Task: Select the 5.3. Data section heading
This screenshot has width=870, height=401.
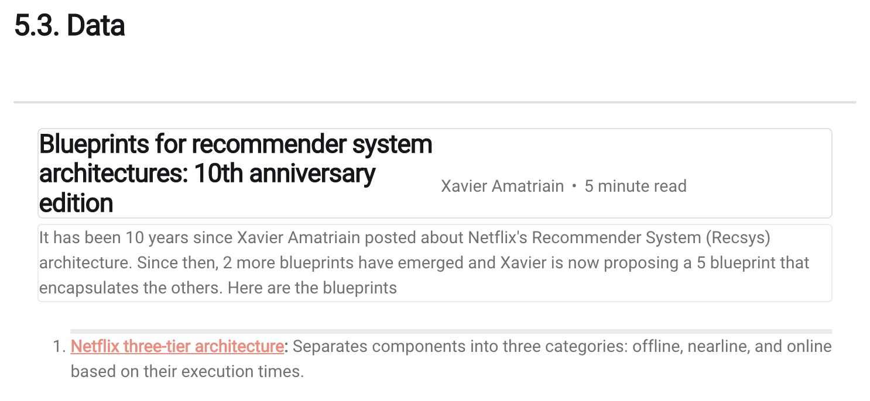Action: point(70,26)
